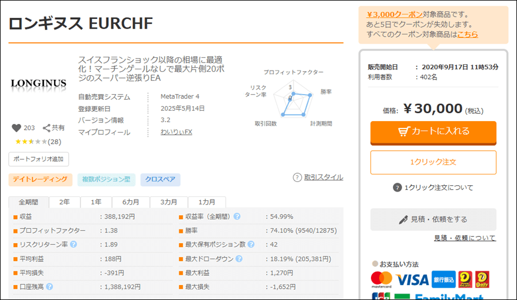517x300 pixels.
Task: Click the LONGINUS product logo thumbnail
Action: (x=38, y=84)
